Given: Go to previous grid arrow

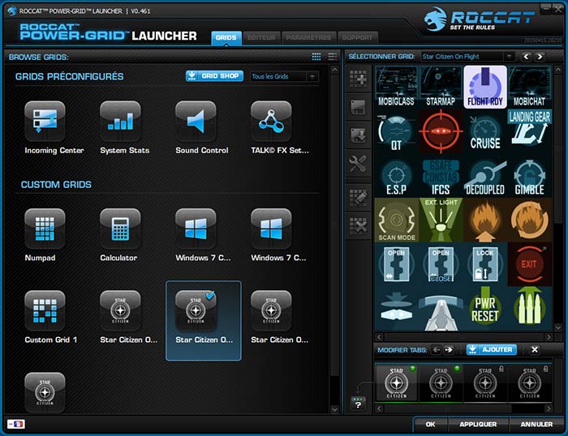Looking at the screenshot, I should (527, 57).
